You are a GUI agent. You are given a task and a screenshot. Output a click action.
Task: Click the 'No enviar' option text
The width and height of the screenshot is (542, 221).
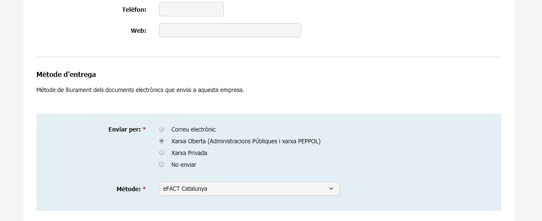(x=184, y=165)
